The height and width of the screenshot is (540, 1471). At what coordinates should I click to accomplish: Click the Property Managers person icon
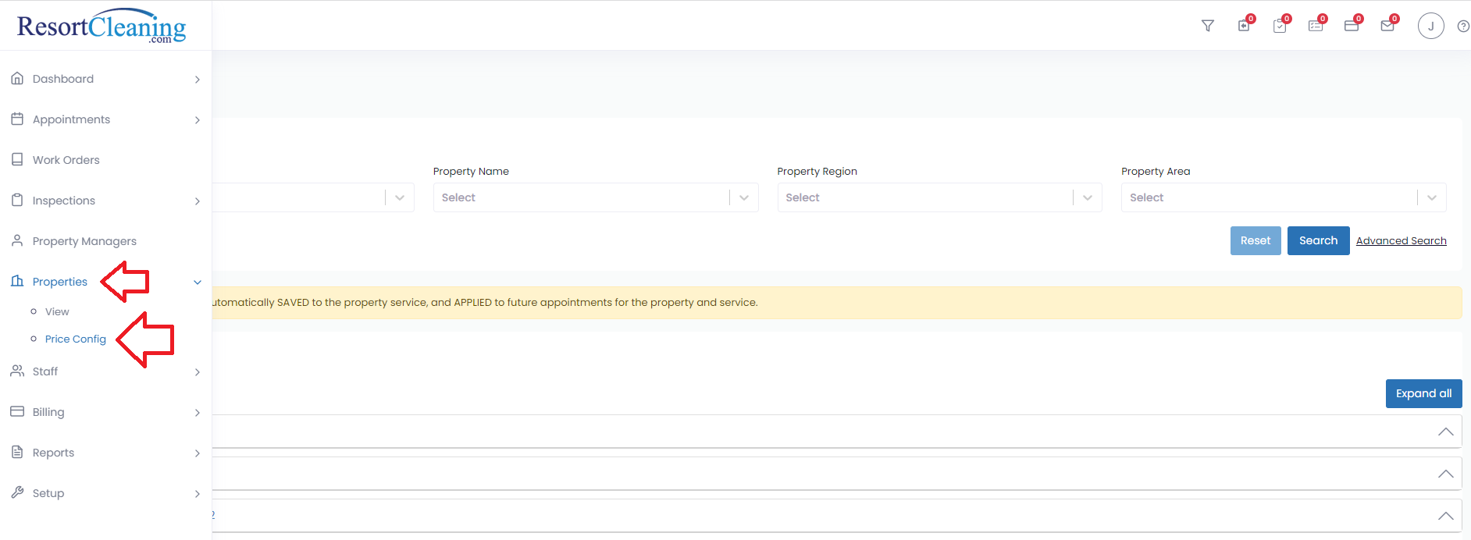(x=17, y=240)
